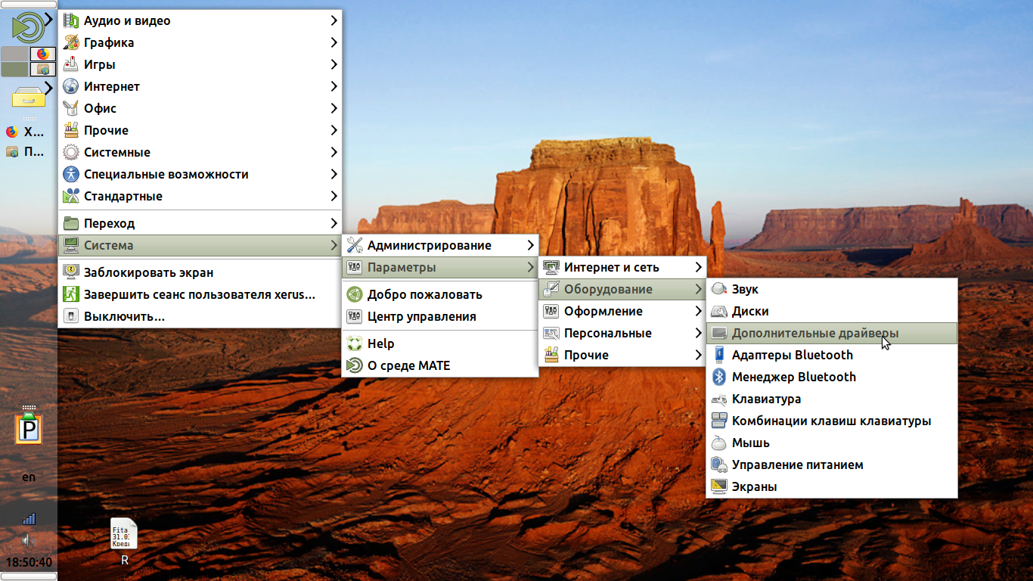Choose Управление питанием menu item
The image size is (1033, 581).
click(797, 464)
